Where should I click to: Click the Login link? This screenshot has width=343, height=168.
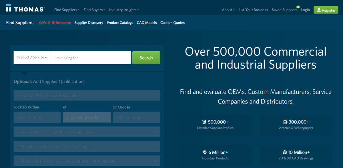[305, 10]
